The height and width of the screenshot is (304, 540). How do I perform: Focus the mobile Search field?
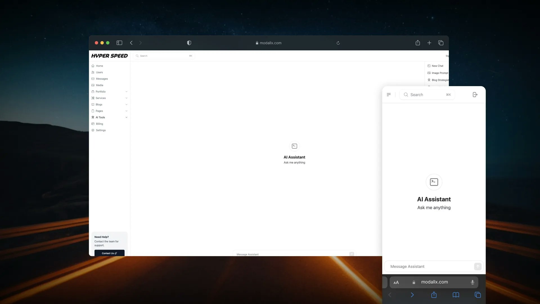(x=427, y=95)
